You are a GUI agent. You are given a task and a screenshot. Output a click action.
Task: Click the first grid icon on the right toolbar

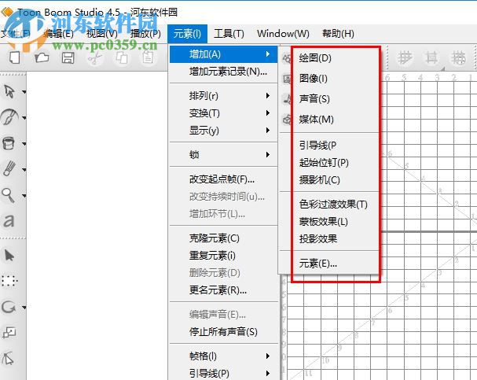[405, 57]
